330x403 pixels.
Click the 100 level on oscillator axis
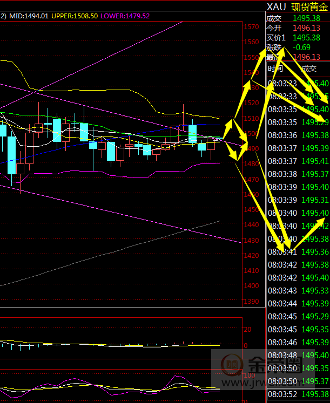(250, 374)
